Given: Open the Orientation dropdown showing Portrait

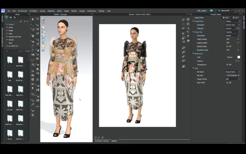Looking at the screenshot, I should (x=232, y=36).
